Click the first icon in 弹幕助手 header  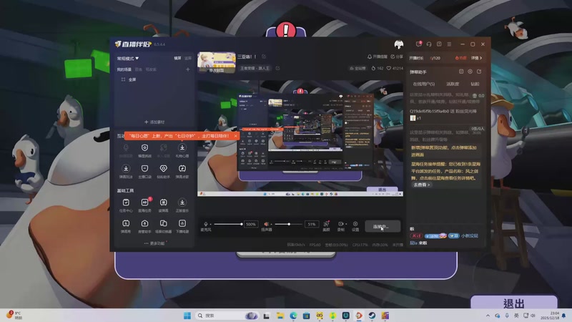(461, 72)
